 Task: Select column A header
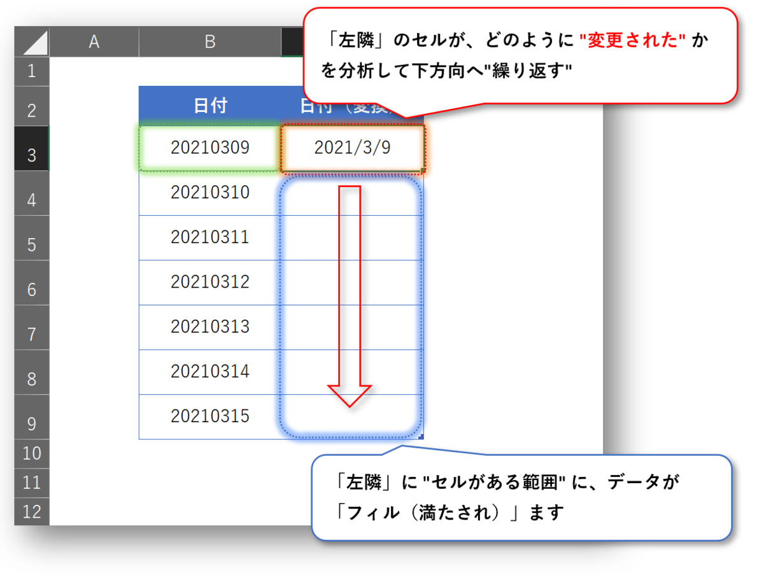[94, 42]
